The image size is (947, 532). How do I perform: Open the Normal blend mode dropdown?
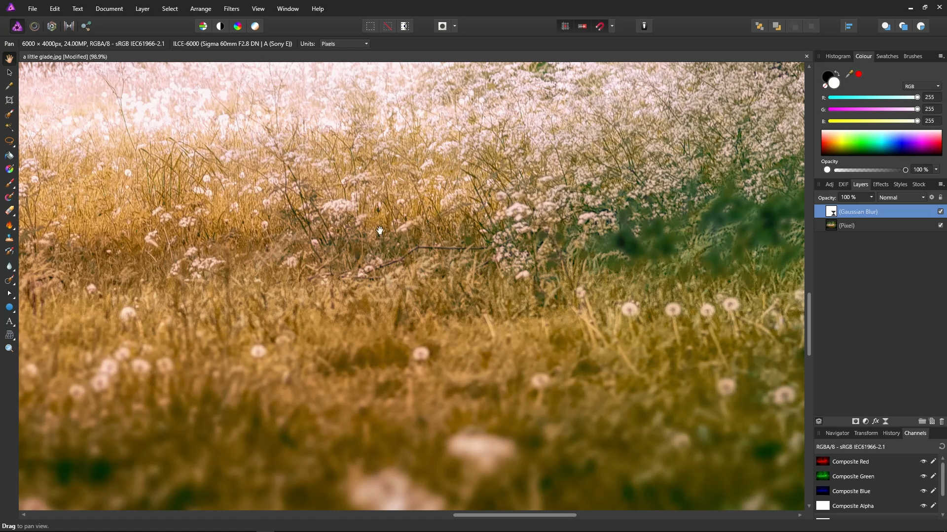(x=902, y=198)
